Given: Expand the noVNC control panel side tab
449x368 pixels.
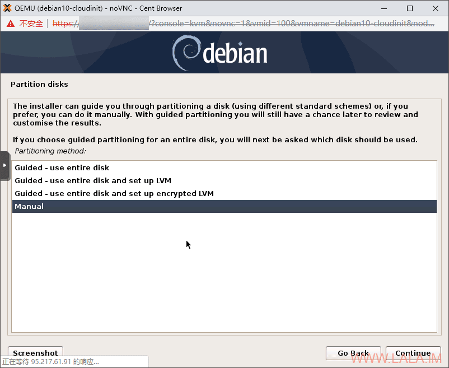Looking at the screenshot, I should [x=4, y=165].
